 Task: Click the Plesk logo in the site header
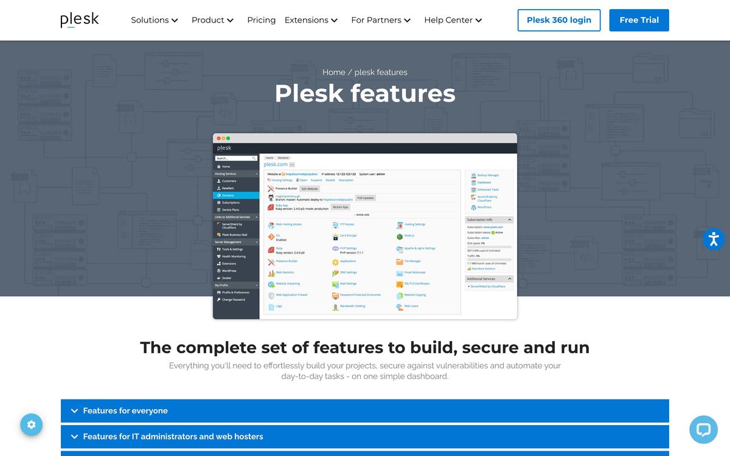[79, 20]
